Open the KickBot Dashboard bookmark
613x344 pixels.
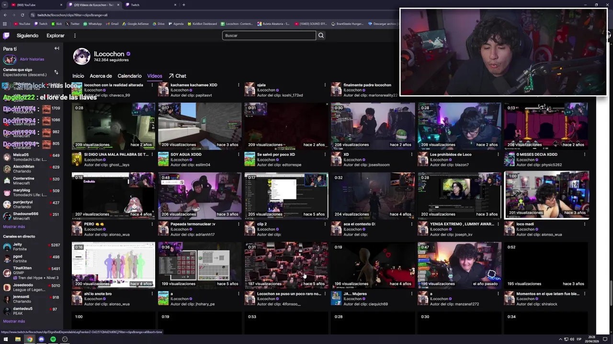coord(202,24)
